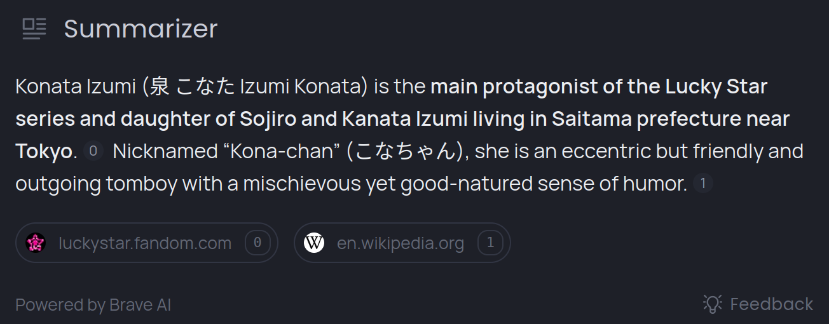Click the Feedback lightbulb icon

713,304
